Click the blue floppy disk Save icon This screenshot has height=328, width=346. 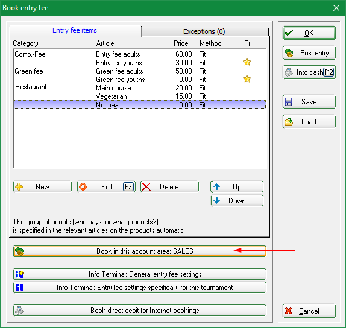tap(288, 102)
